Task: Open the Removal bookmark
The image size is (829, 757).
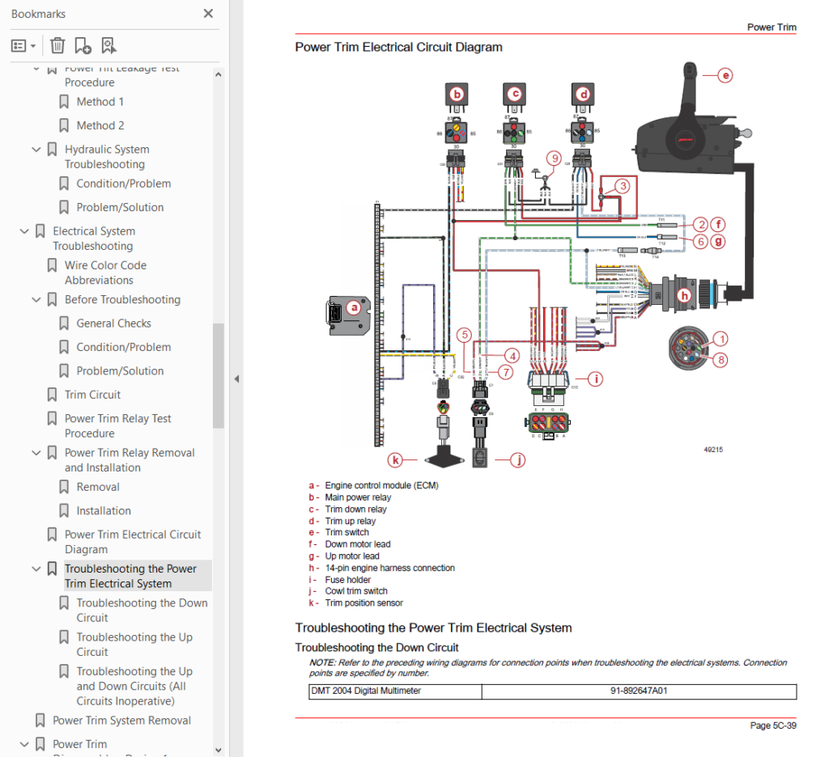Action: click(x=98, y=487)
